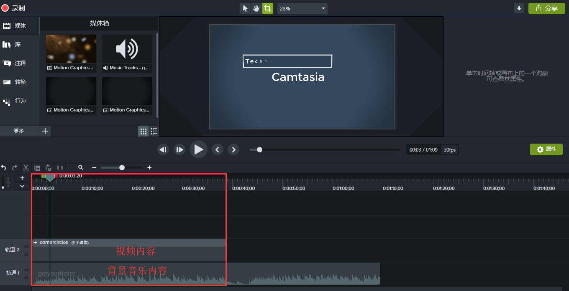Open the canvas zoom 23% dropdown

(x=302, y=8)
